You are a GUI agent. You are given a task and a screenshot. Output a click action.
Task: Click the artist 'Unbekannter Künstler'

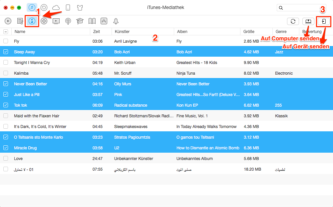pyautogui.click(x=134, y=159)
